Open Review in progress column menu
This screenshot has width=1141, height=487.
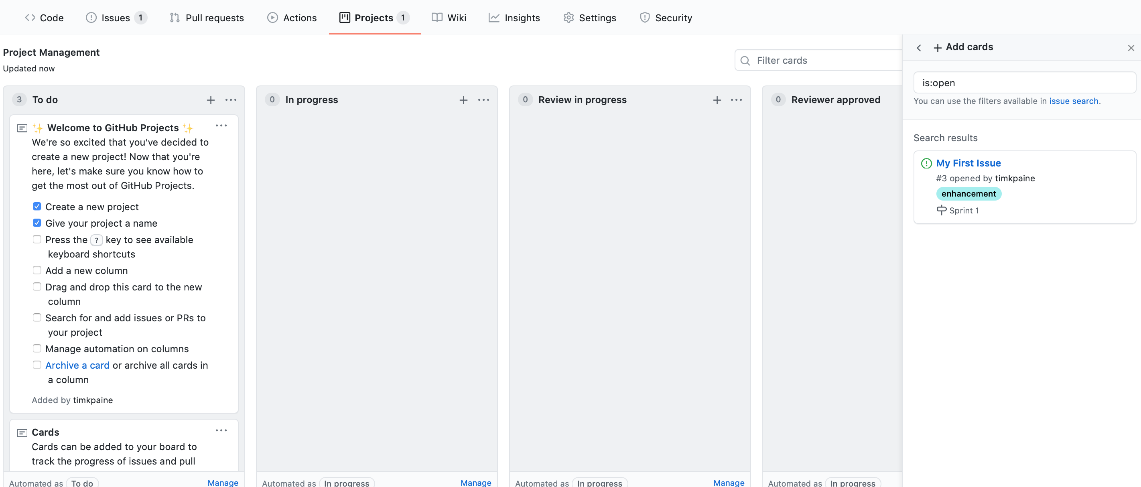pos(737,100)
